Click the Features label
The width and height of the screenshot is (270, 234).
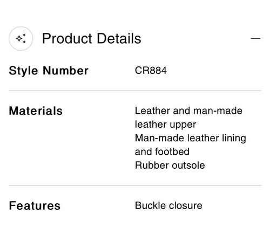pyautogui.click(x=35, y=205)
